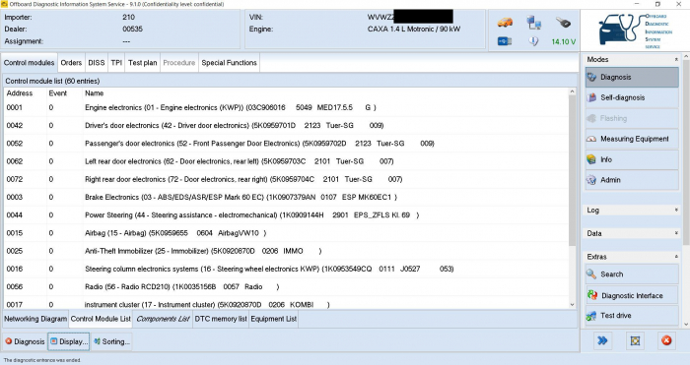The width and height of the screenshot is (690, 365).
Task: Click module list scrollbar up arrow
Action: point(572,91)
